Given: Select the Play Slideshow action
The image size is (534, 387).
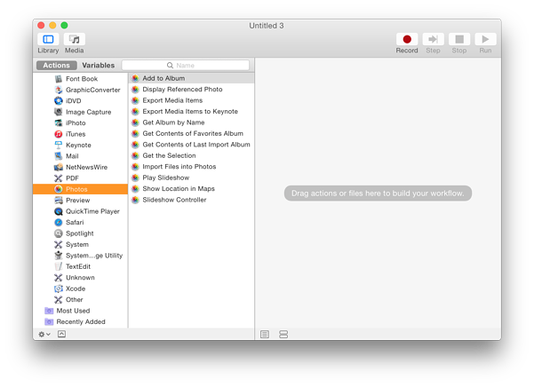Looking at the screenshot, I should [x=191, y=178].
